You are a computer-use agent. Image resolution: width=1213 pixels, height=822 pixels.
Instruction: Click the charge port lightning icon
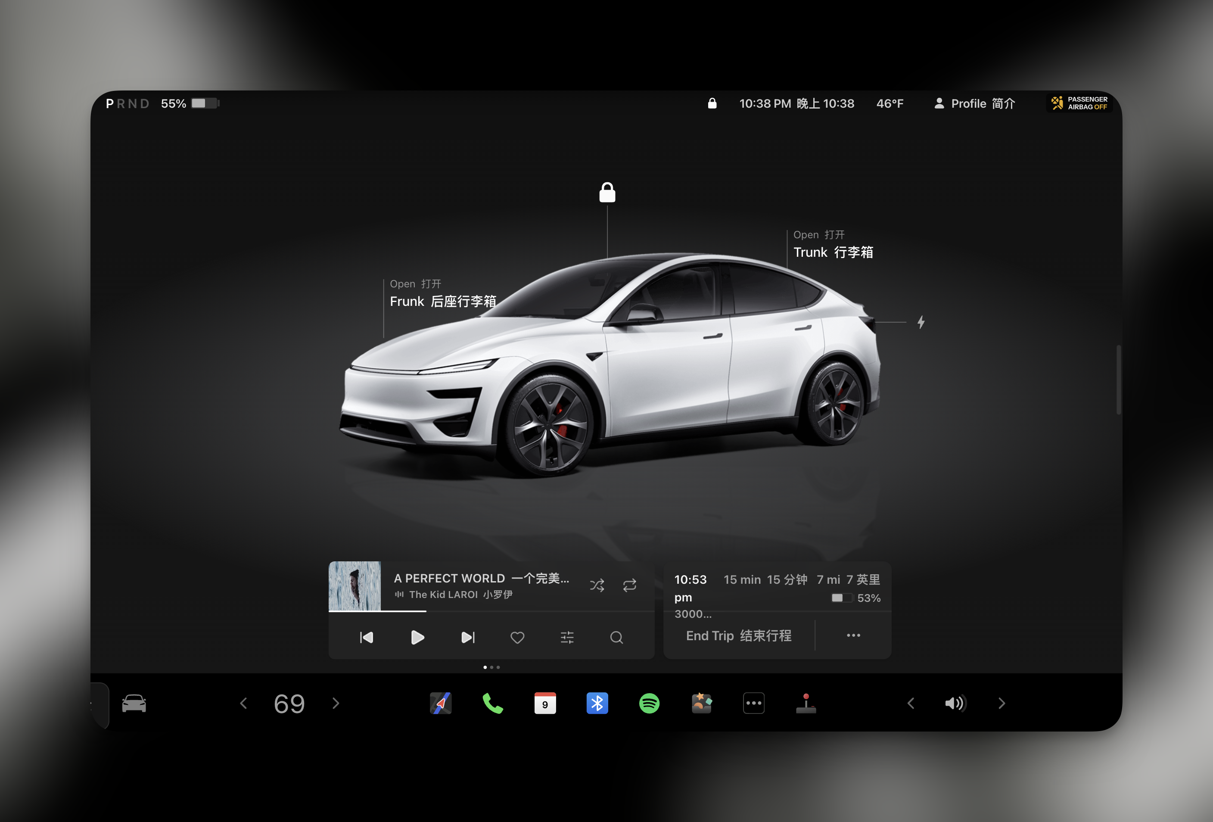[x=921, y=322]
